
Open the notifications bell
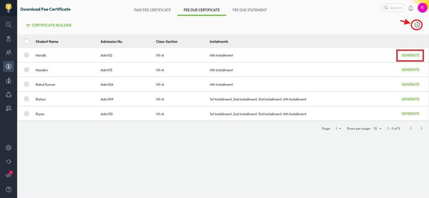click(411, 8)
